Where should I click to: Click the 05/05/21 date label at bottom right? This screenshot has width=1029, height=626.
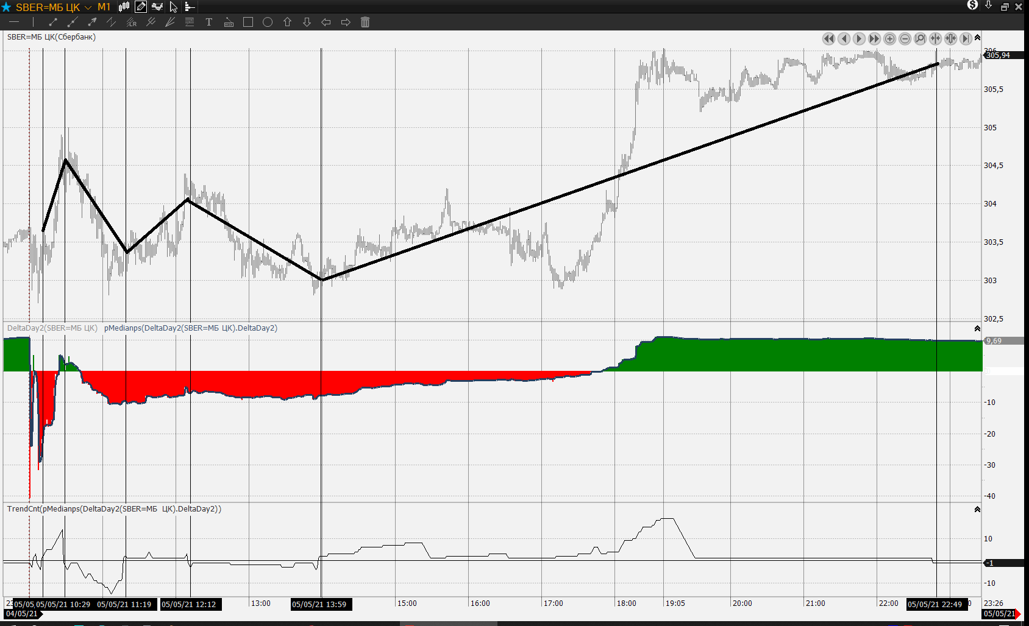click(1000, 614)
